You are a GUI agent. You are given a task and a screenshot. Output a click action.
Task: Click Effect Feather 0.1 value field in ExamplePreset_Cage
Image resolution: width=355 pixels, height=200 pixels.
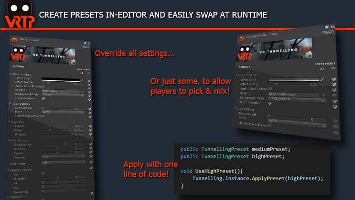click(x=317, y=85)
